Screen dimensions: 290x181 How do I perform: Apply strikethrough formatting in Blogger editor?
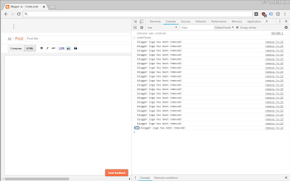(x=53, y=48)
